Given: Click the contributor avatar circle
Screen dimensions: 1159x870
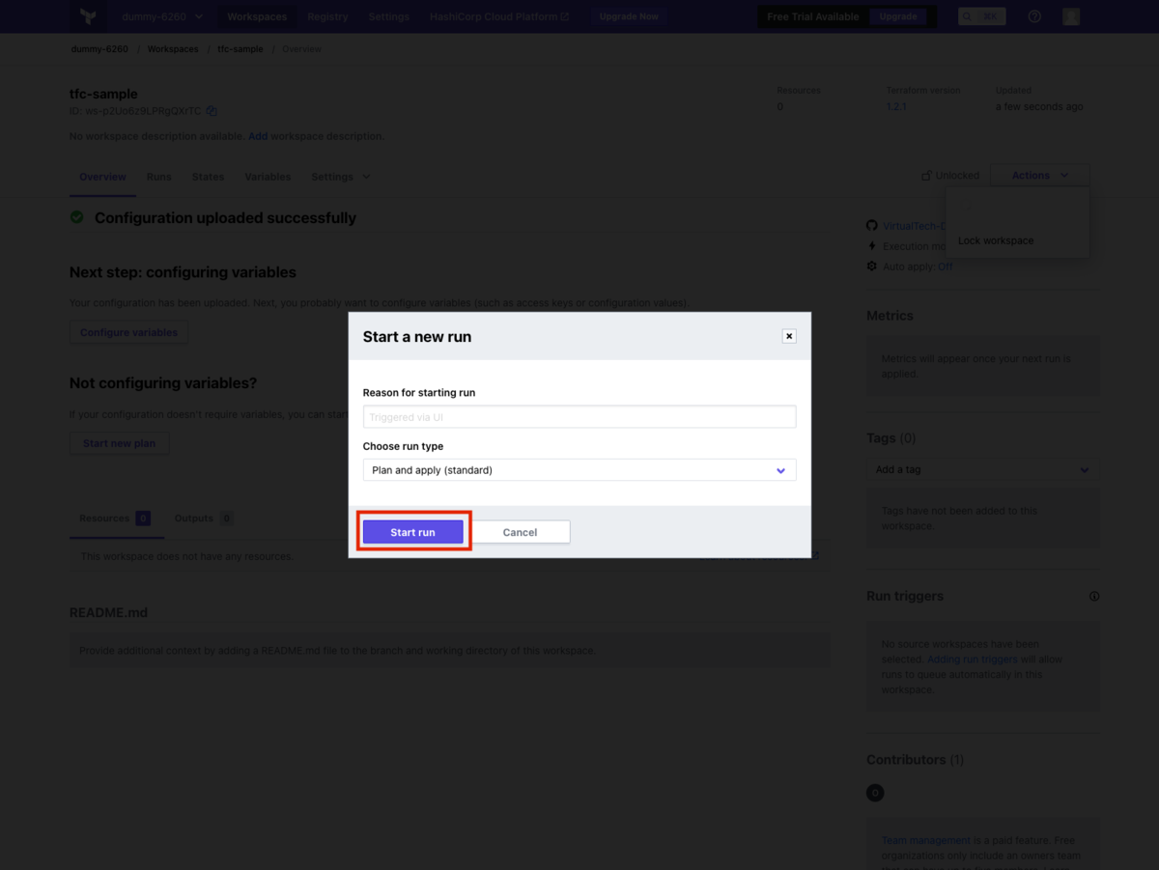Looking at the screenshot, I should [x=875, y=793].
